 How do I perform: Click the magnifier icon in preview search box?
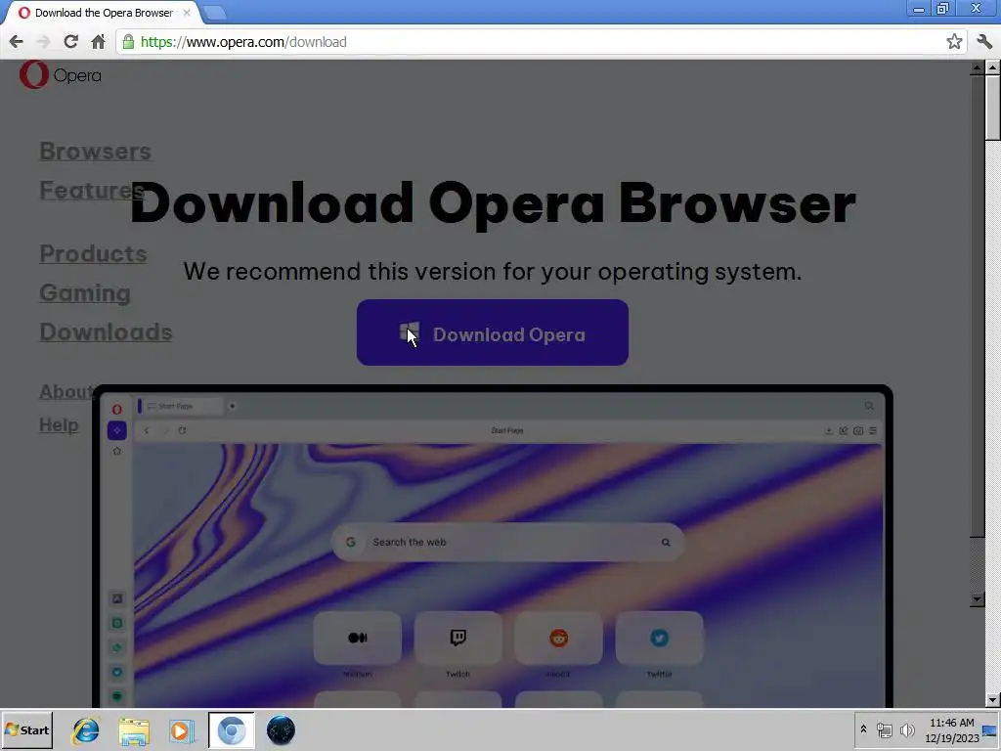pyautogui.click(x=665, y=542)
